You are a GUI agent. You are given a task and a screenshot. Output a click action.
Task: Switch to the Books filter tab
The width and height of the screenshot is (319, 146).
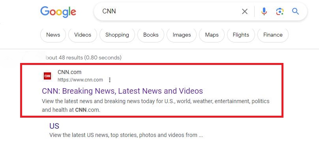tap(151, 35)
